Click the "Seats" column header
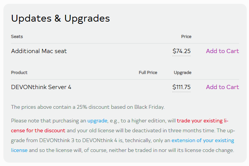This screenshot has height=166, width=249. (x=17, y=37)
